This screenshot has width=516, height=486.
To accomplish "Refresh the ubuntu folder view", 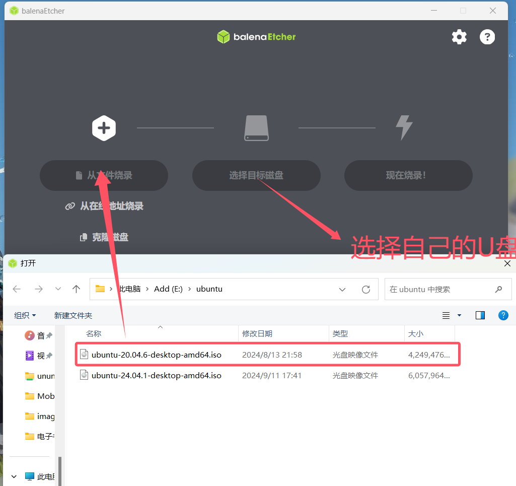I will click(x=366, y=290).
